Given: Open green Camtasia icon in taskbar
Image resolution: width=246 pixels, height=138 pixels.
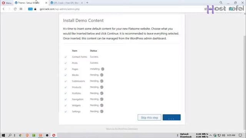Looking at the screenshot, I should click(34, 135).
